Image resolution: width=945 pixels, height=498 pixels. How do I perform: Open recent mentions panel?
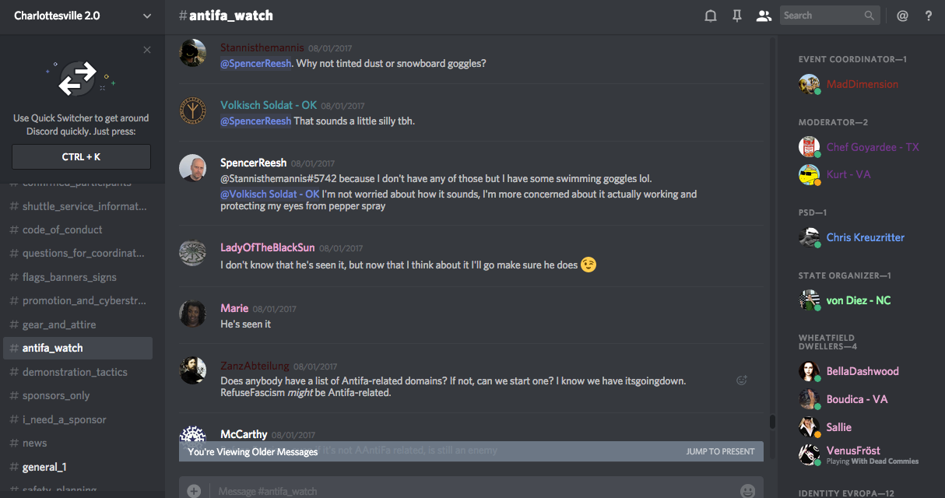(x=903, y=16)
